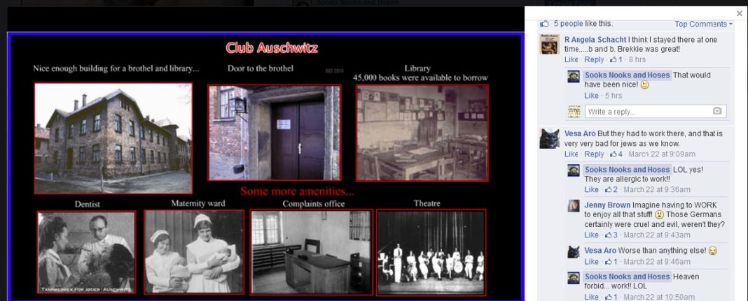
Task: Click the small avatar beside the reply field
Action: 574,111
